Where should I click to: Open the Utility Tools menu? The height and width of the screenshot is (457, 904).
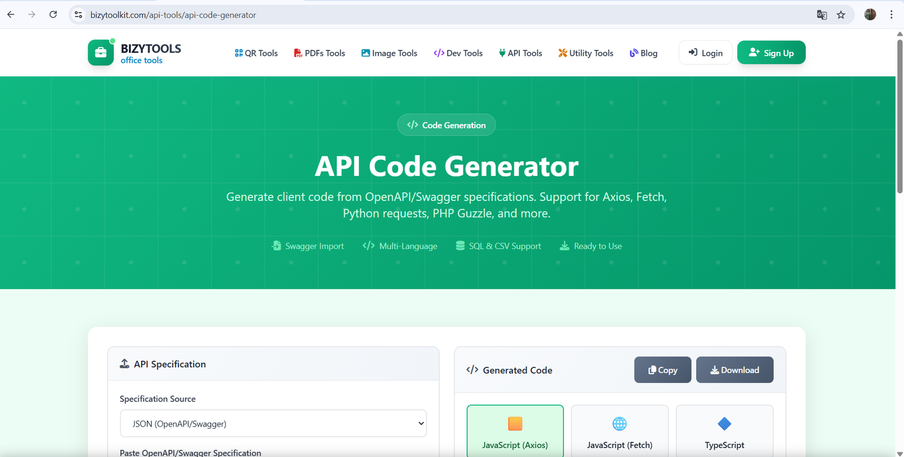click(x=586, y=53)
